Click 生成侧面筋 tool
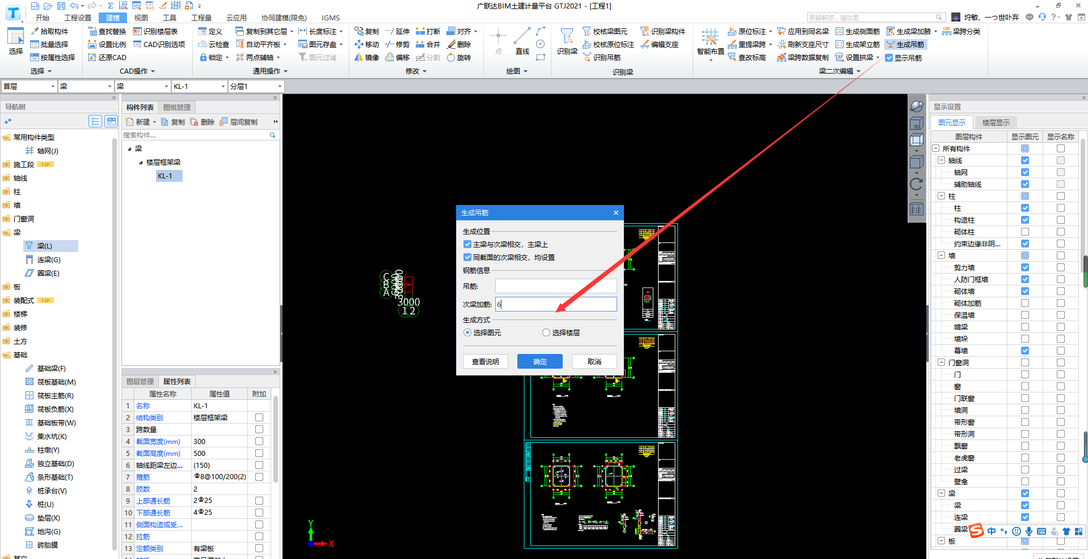This screenshot has height=559, width=1088. [858, 31]
